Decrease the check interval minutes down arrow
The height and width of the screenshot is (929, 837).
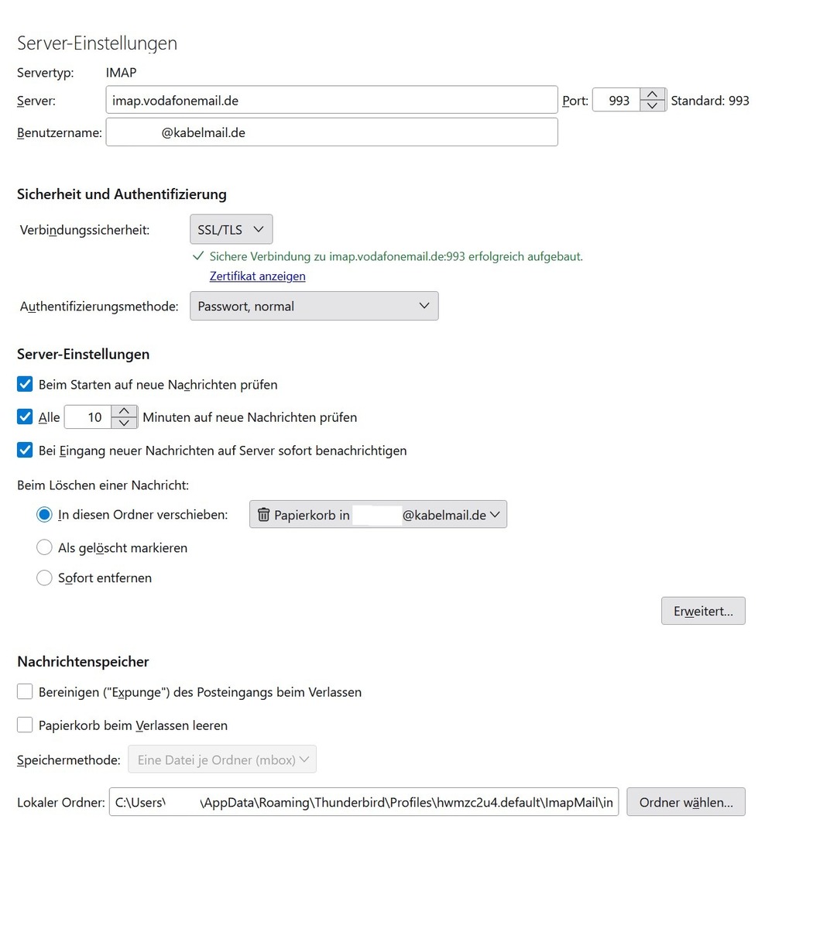click(x=124, y=423)
